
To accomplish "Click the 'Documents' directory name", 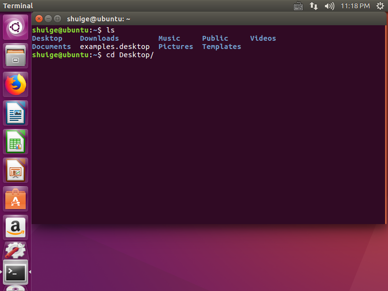I will [51, 47].
